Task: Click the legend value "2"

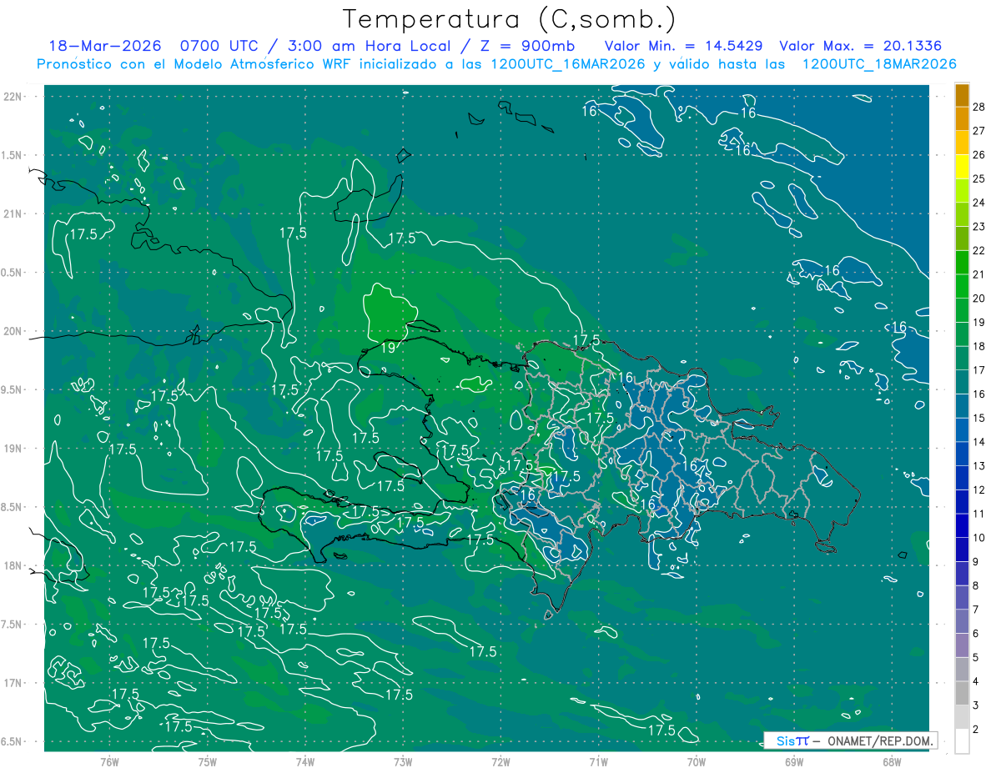Action: (978, 730)
